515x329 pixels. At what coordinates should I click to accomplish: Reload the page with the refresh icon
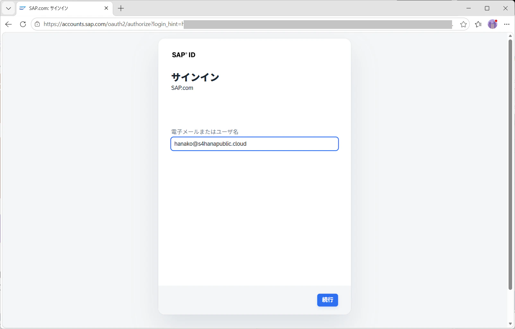click(x=23, y=24)
